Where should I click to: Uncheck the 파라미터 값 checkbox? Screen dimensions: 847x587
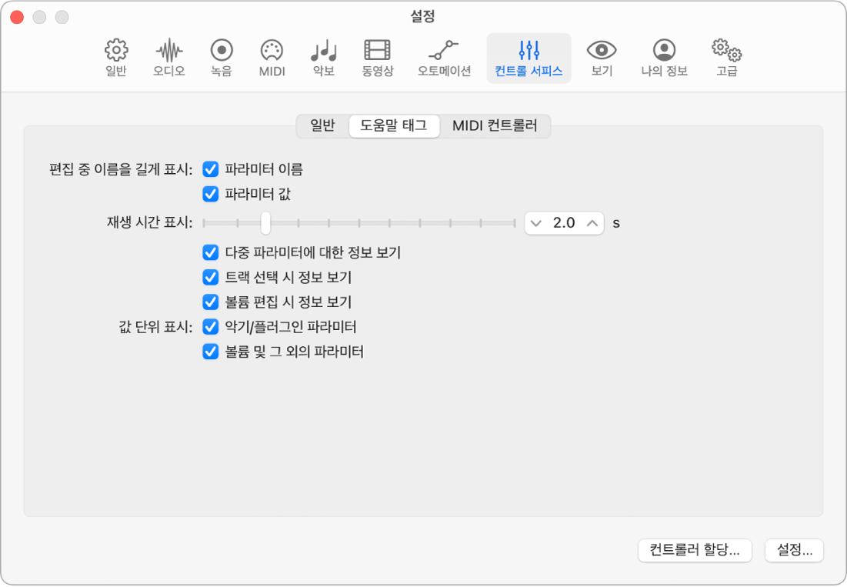click(x=211, y=194)
